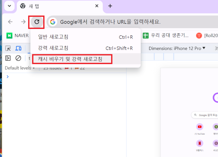This screenshot has width=218, height=157.
Task: Select 캐시 비우기 및 강력 새로고침
Action: click(86, 59)
